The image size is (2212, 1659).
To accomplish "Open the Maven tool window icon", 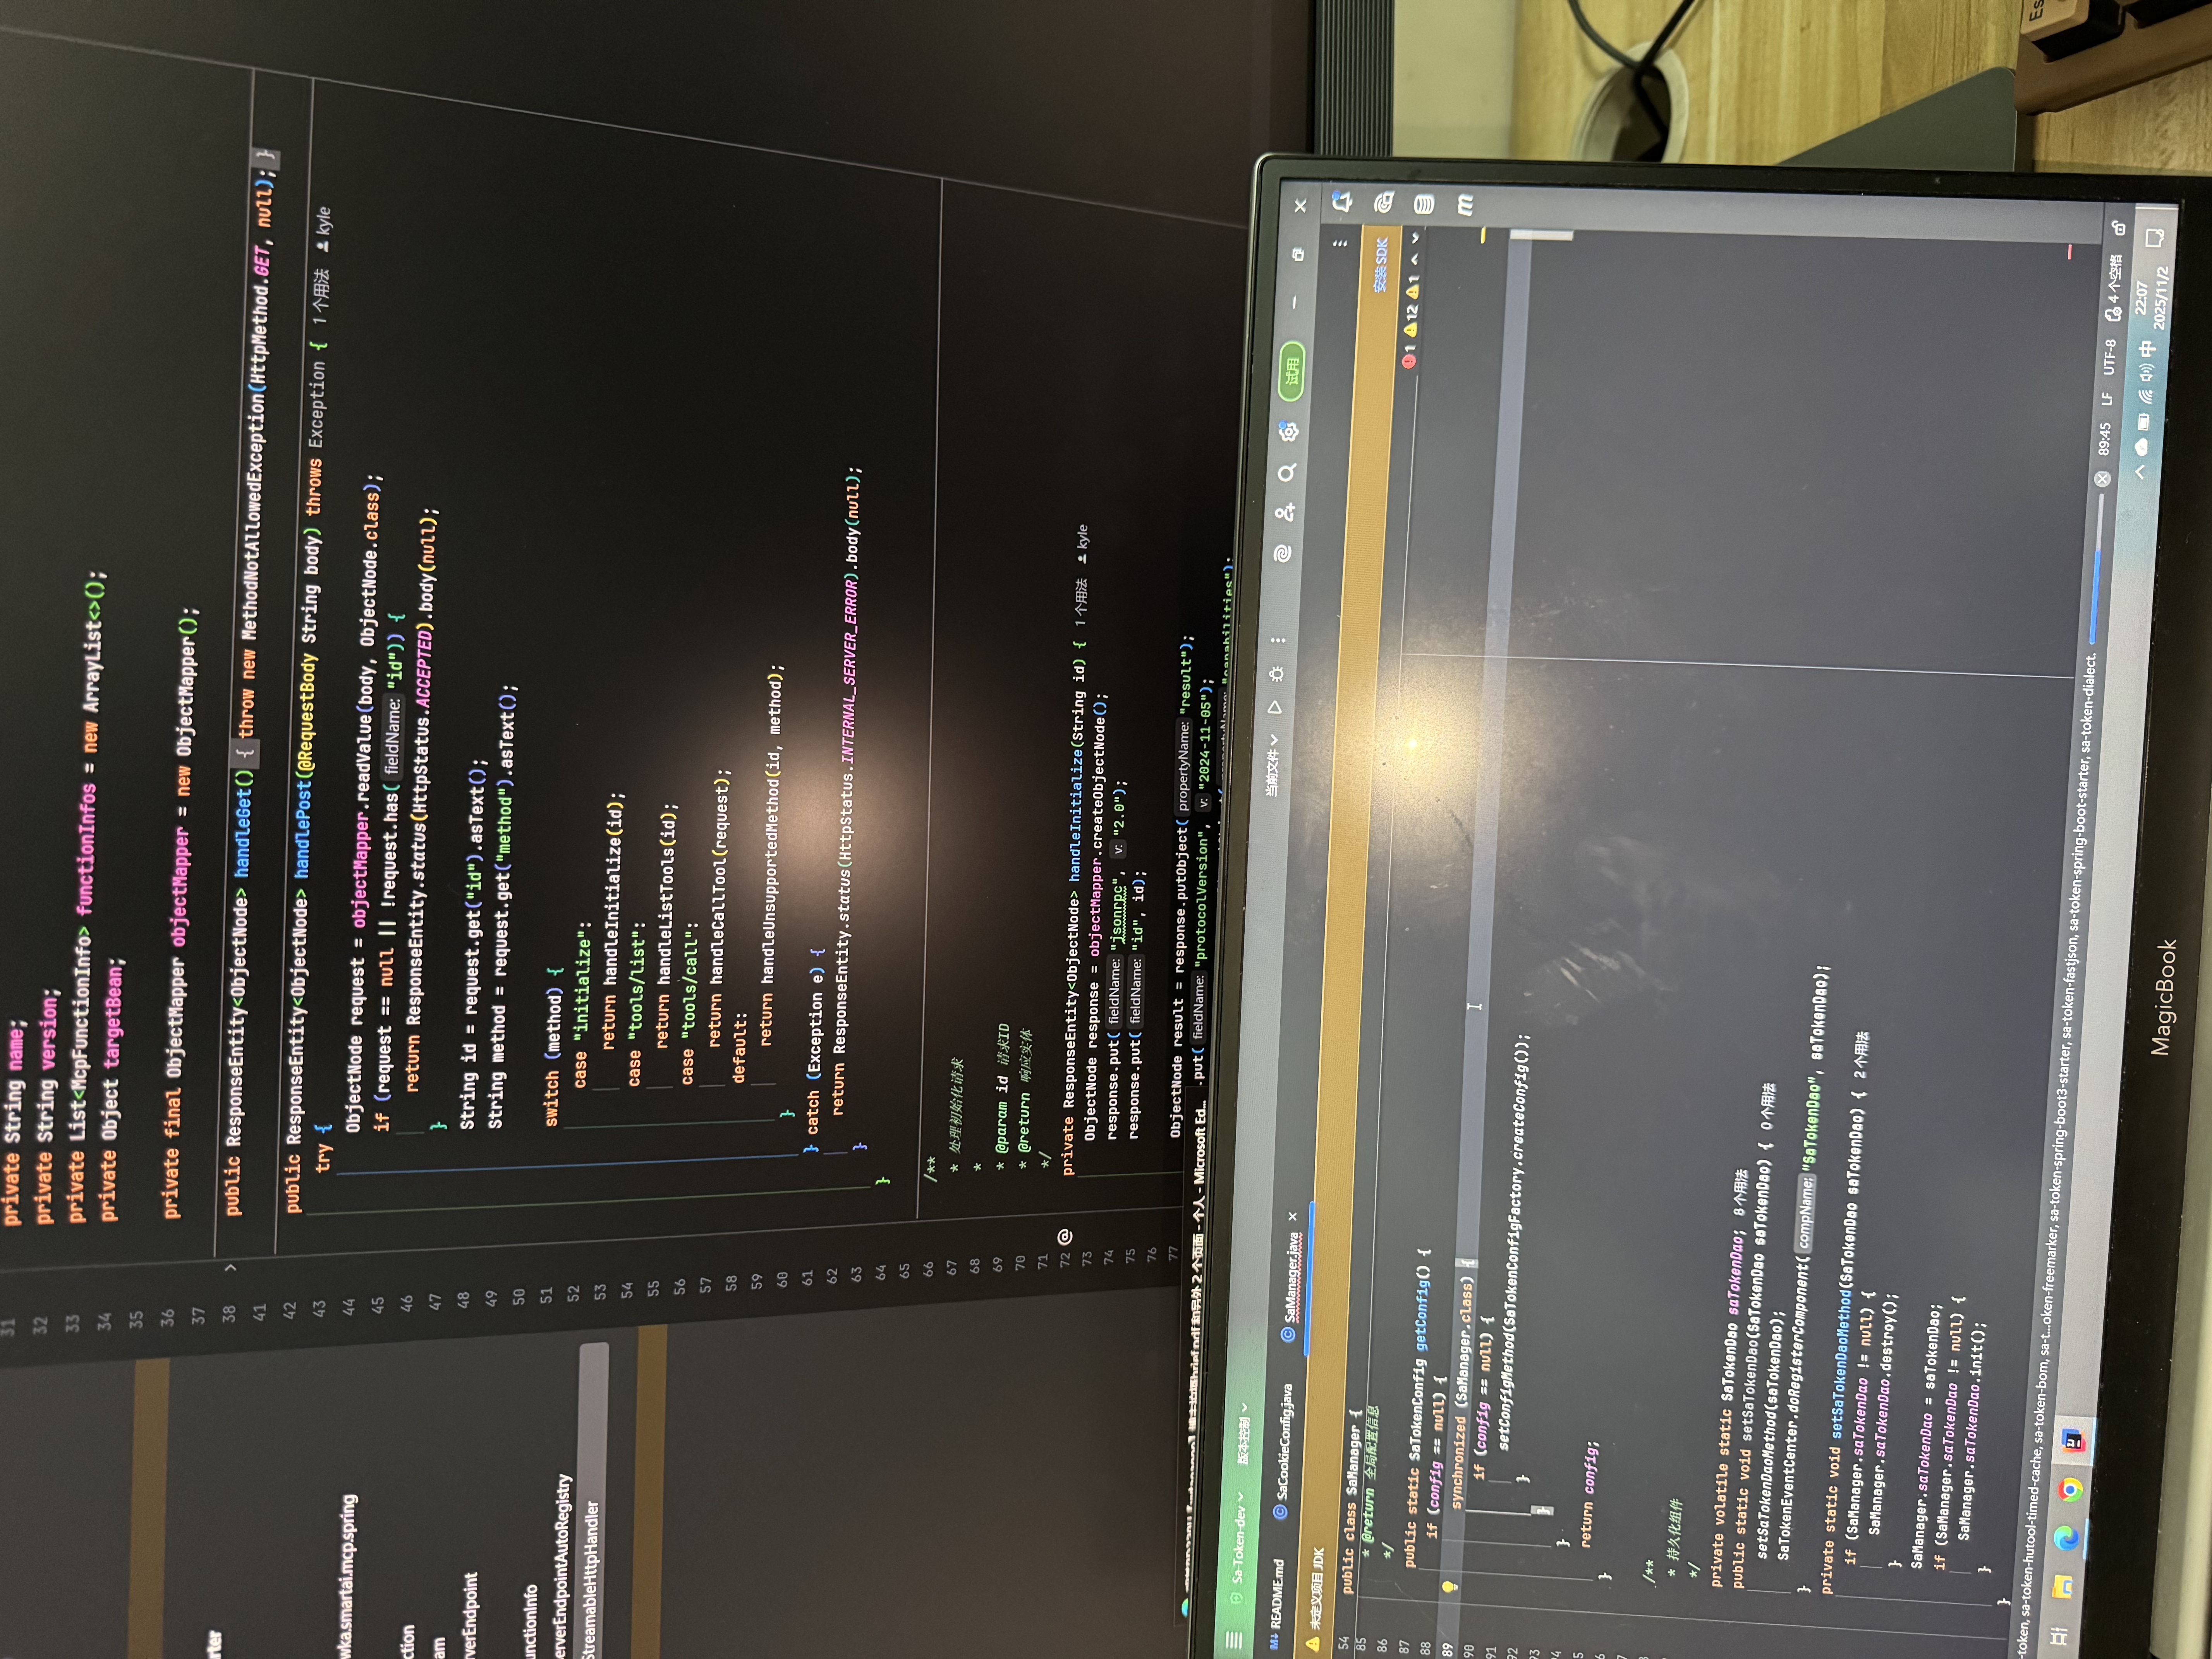I will click(x=1465, y=204).
